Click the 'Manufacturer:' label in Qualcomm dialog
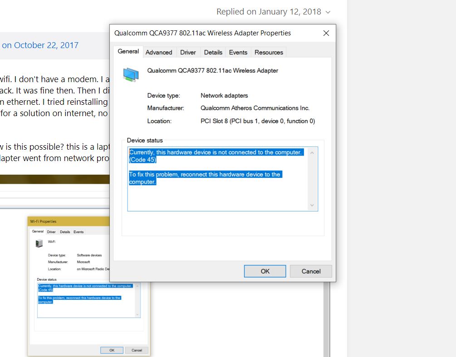Image resolution: width=456 pixels, height=357 pixels. (166, 108)
